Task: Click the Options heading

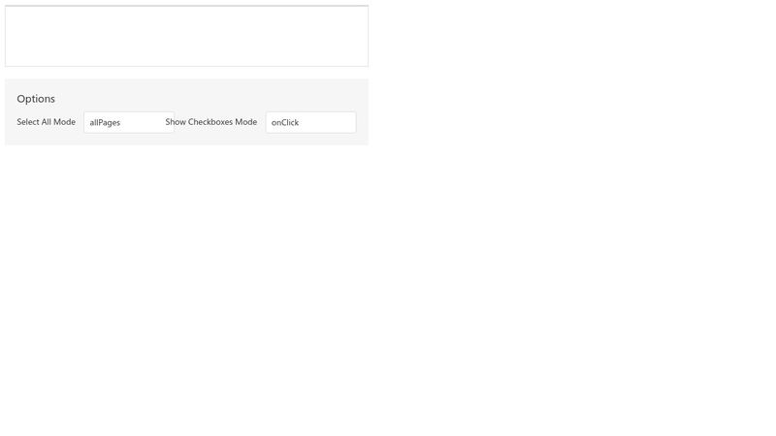Action: coord(36,99)
